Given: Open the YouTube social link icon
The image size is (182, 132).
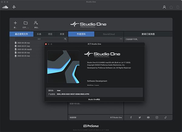Looking at the screenshot, I should point(148,117).
